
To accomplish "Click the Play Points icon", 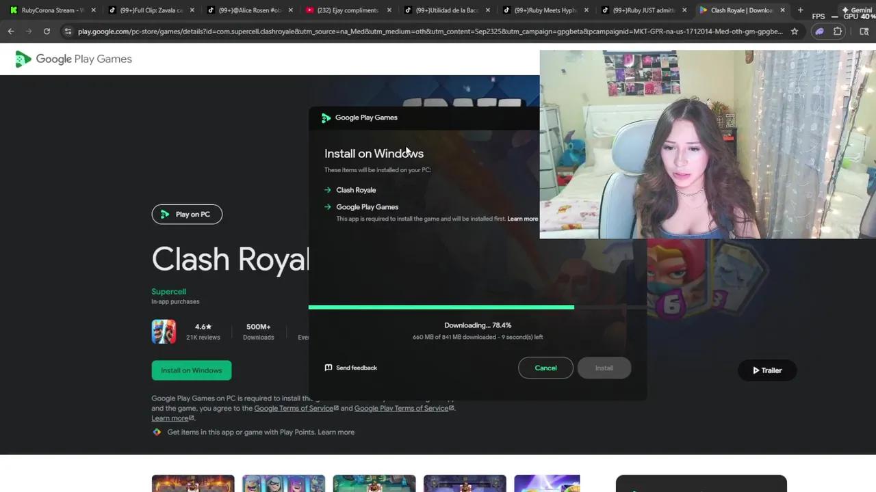I will (x=157, y=432).
